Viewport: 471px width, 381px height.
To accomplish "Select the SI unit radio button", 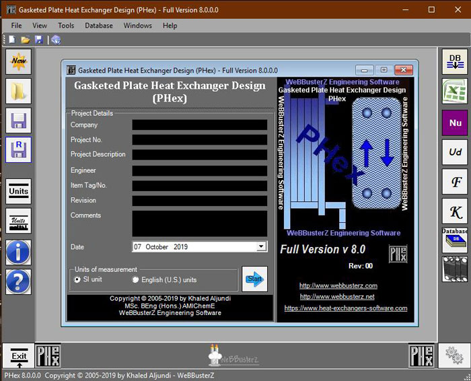I will [77, 279].
